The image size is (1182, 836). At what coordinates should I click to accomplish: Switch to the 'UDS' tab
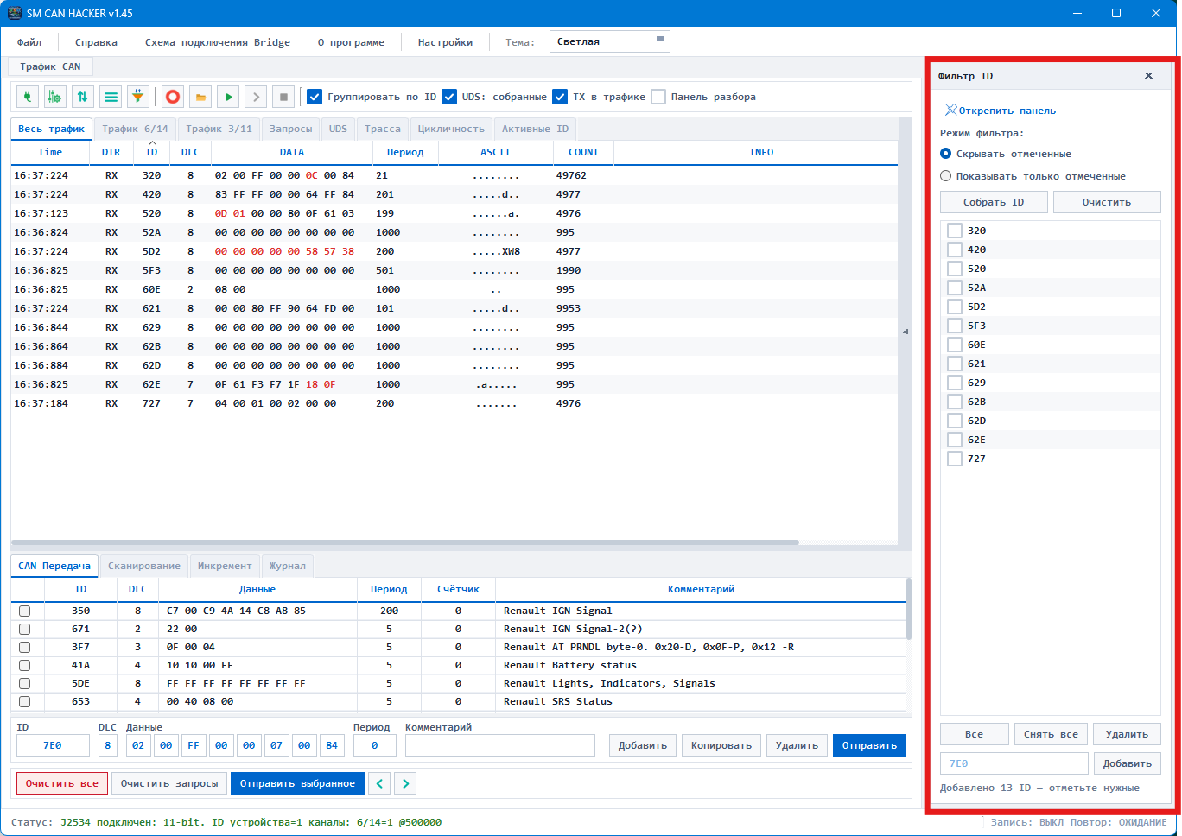[x=338, y=129]
